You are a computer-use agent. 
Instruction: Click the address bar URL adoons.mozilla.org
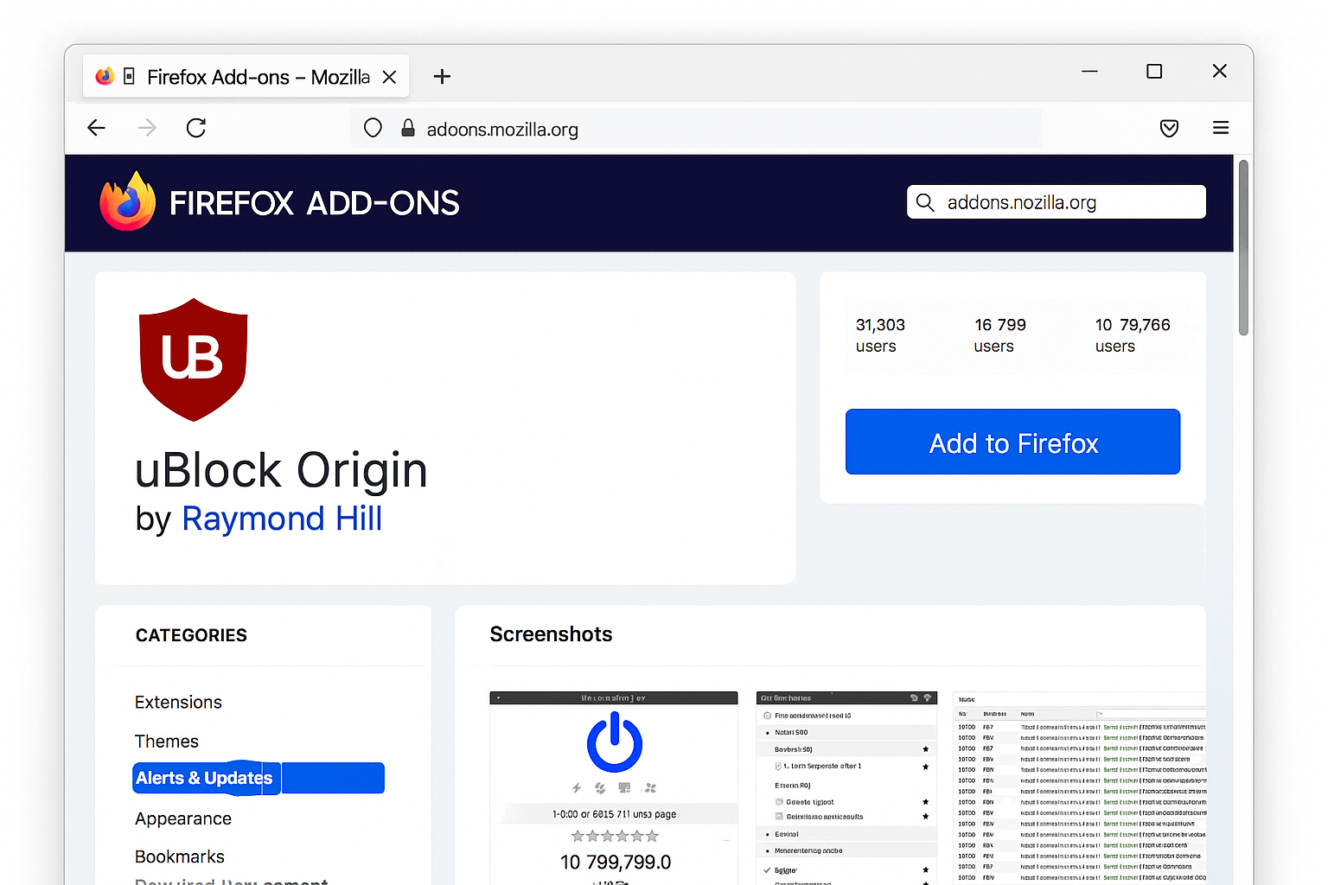coord(502,129)
